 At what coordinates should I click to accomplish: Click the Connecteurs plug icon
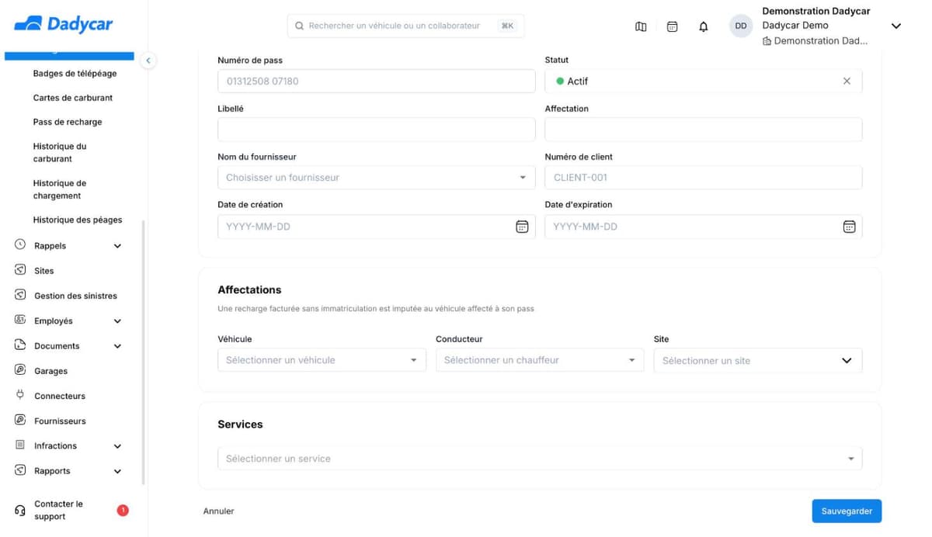pos(20,395)
